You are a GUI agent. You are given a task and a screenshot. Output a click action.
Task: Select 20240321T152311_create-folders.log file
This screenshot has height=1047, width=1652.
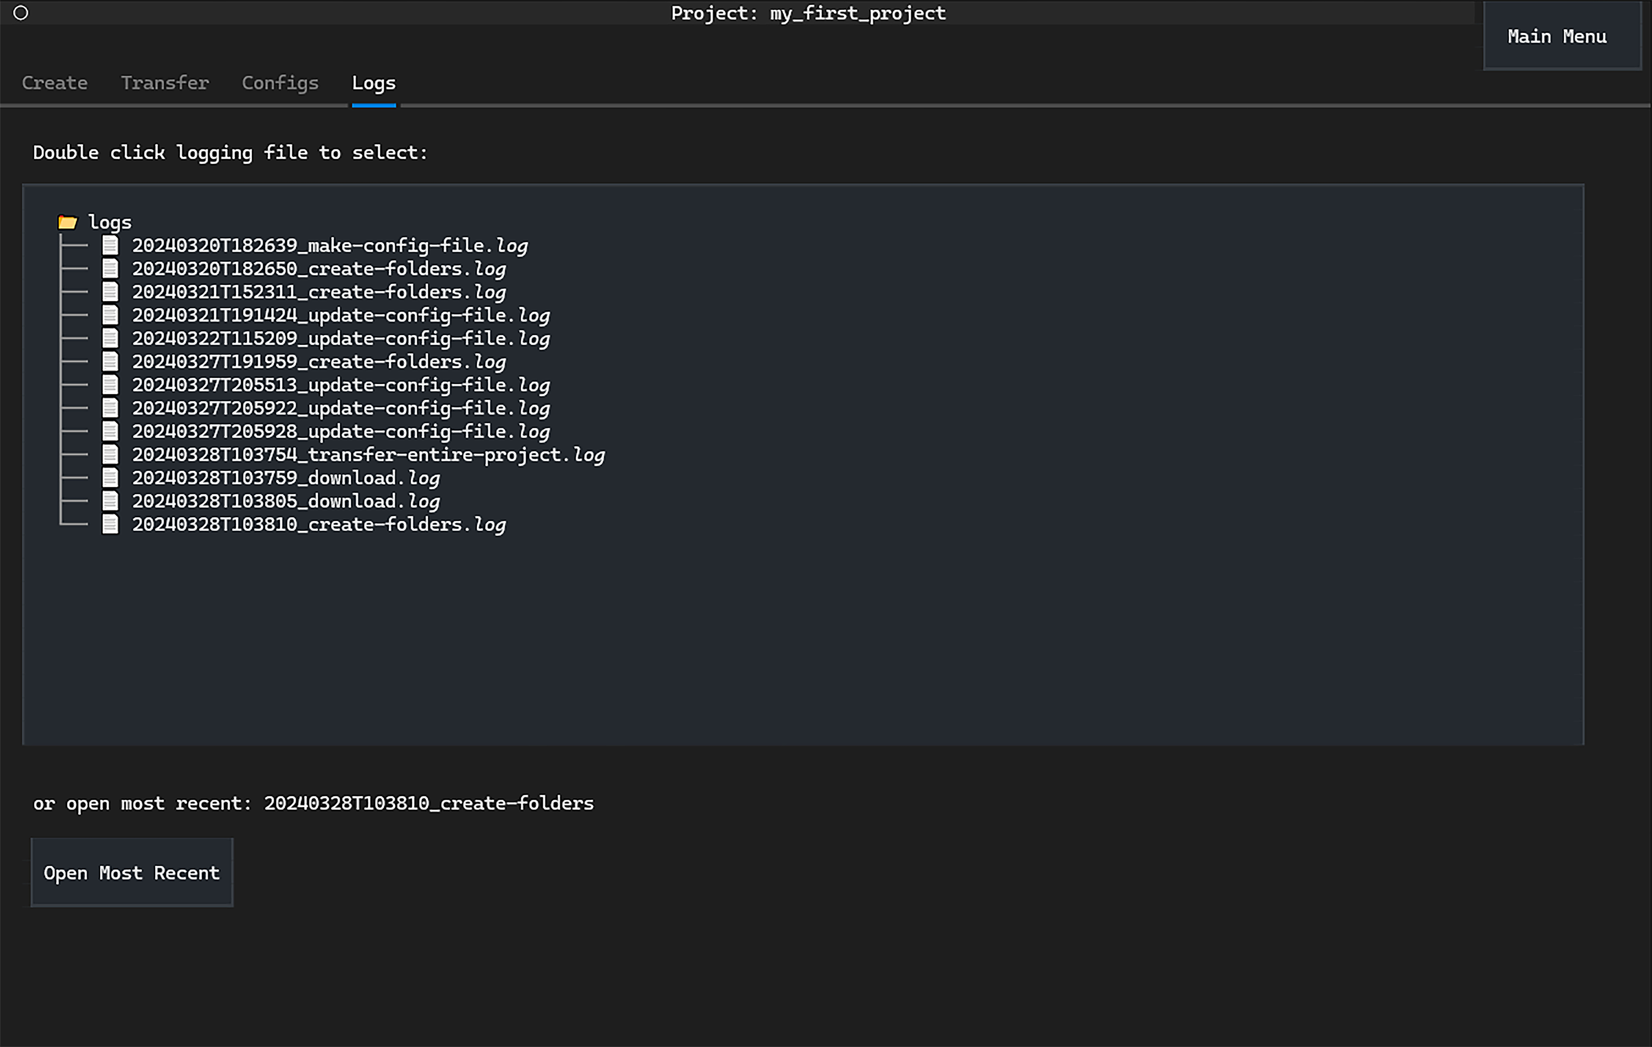pos(318,292)
